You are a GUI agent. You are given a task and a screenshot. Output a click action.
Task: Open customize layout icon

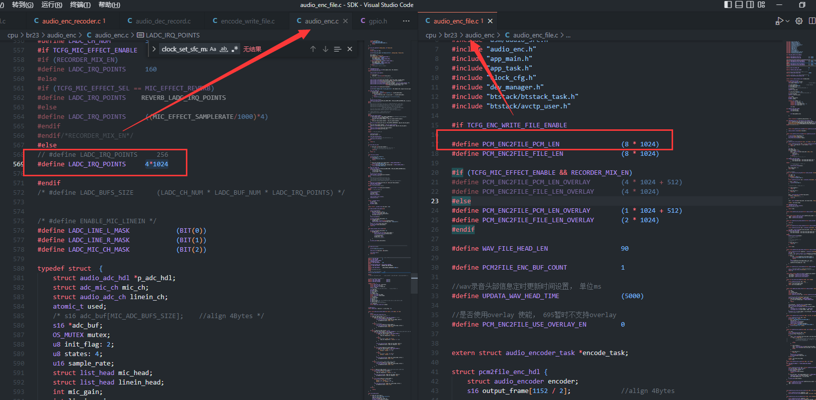761,4
